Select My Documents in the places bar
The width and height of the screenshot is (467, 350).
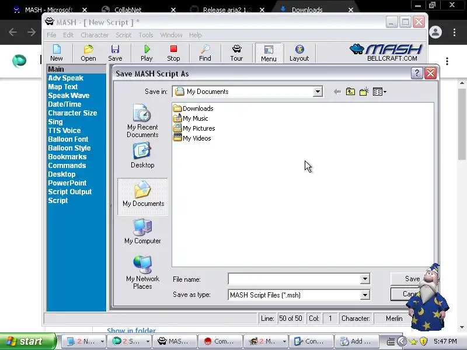coord(142,196)
